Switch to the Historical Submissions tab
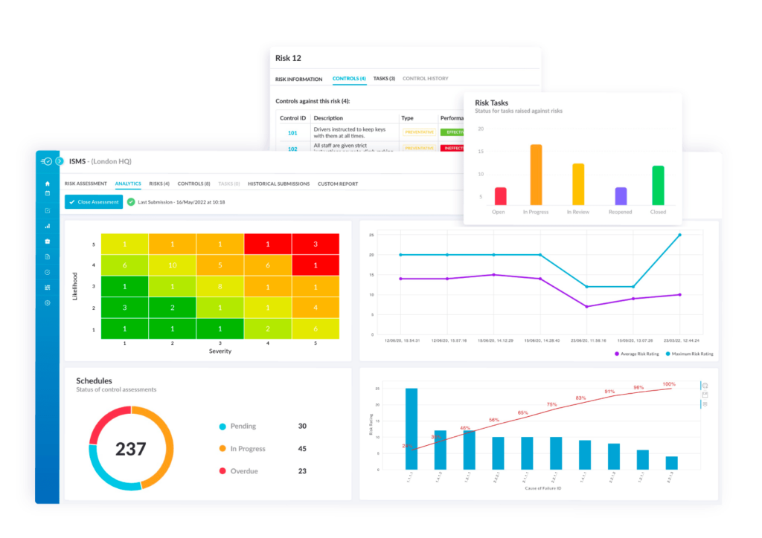762x538 pixels. (x=278, y=184)
